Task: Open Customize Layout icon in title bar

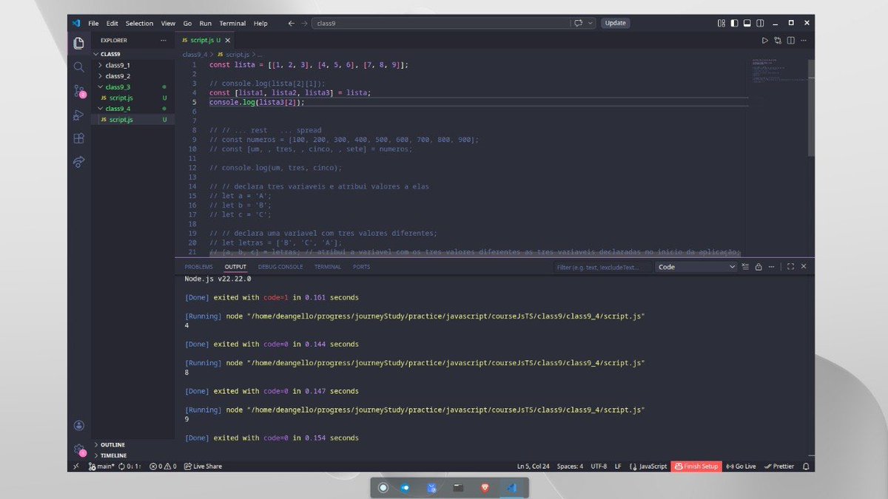Action: (721, 23)
